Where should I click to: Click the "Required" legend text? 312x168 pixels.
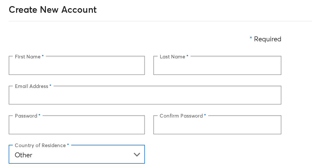(268, 39)
